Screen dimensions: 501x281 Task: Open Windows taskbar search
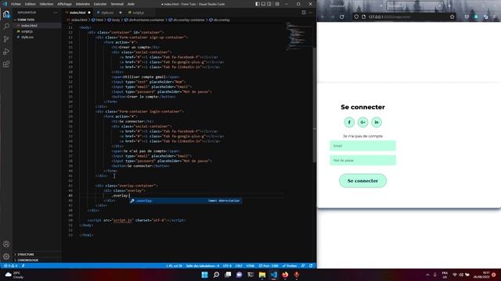[216, 275]
